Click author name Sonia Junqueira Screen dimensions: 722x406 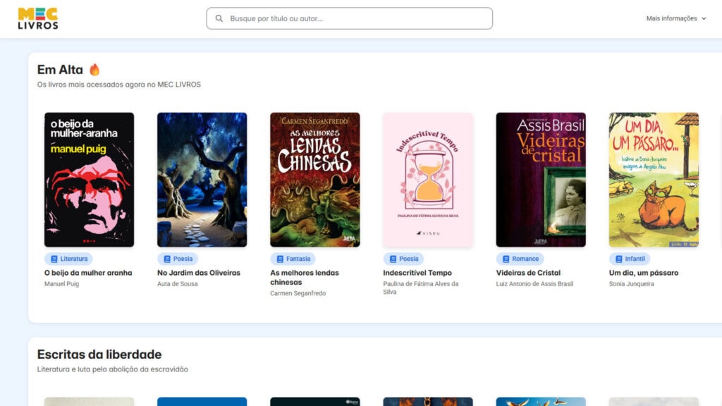pyautogui.click(x=631, y=284)
